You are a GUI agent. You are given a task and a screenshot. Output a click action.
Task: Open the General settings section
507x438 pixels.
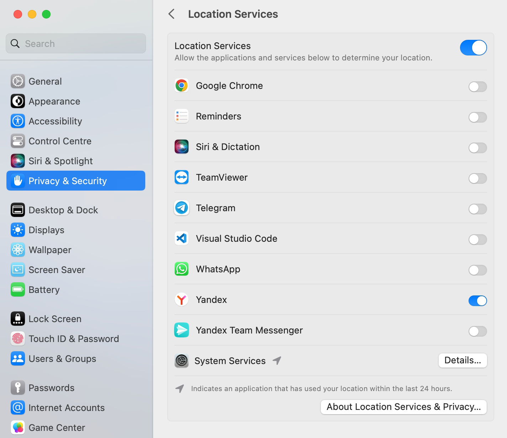click(45, 81)
